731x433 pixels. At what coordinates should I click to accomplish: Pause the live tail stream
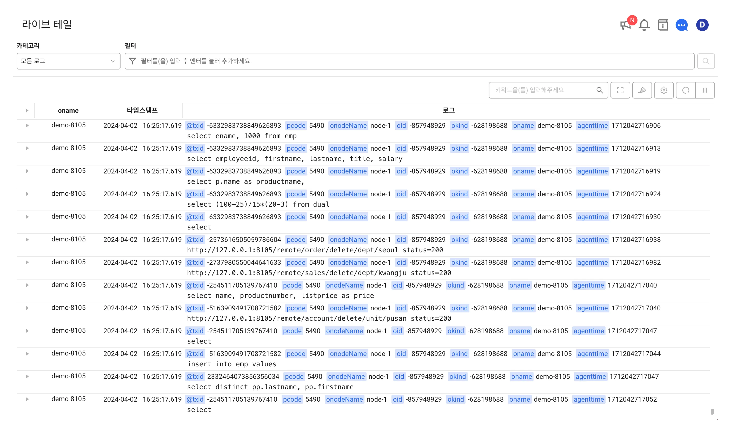click(x=705, y=90)
